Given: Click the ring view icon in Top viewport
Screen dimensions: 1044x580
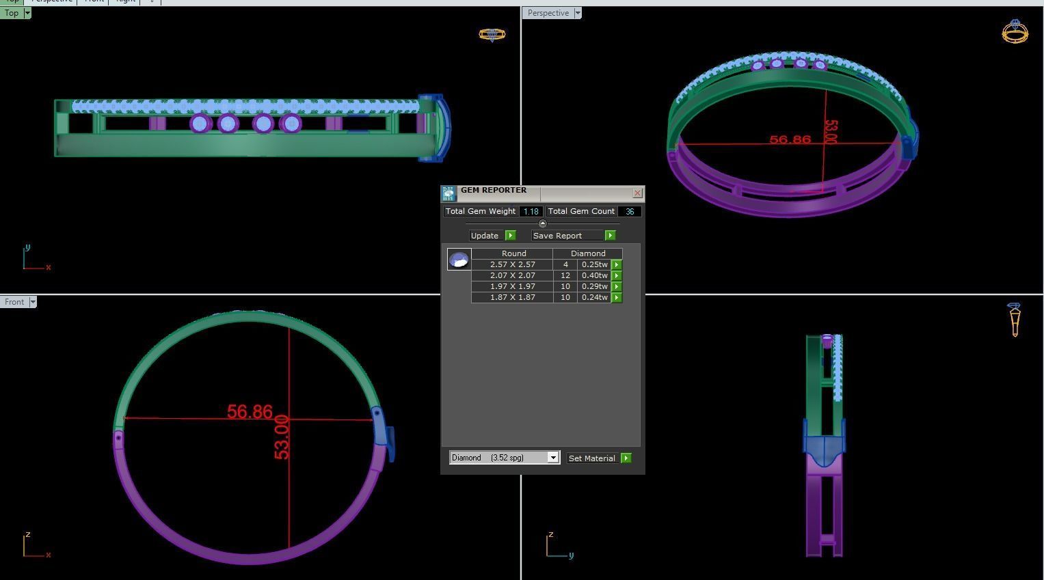Looking at the screenshot, I should point(492,34).
